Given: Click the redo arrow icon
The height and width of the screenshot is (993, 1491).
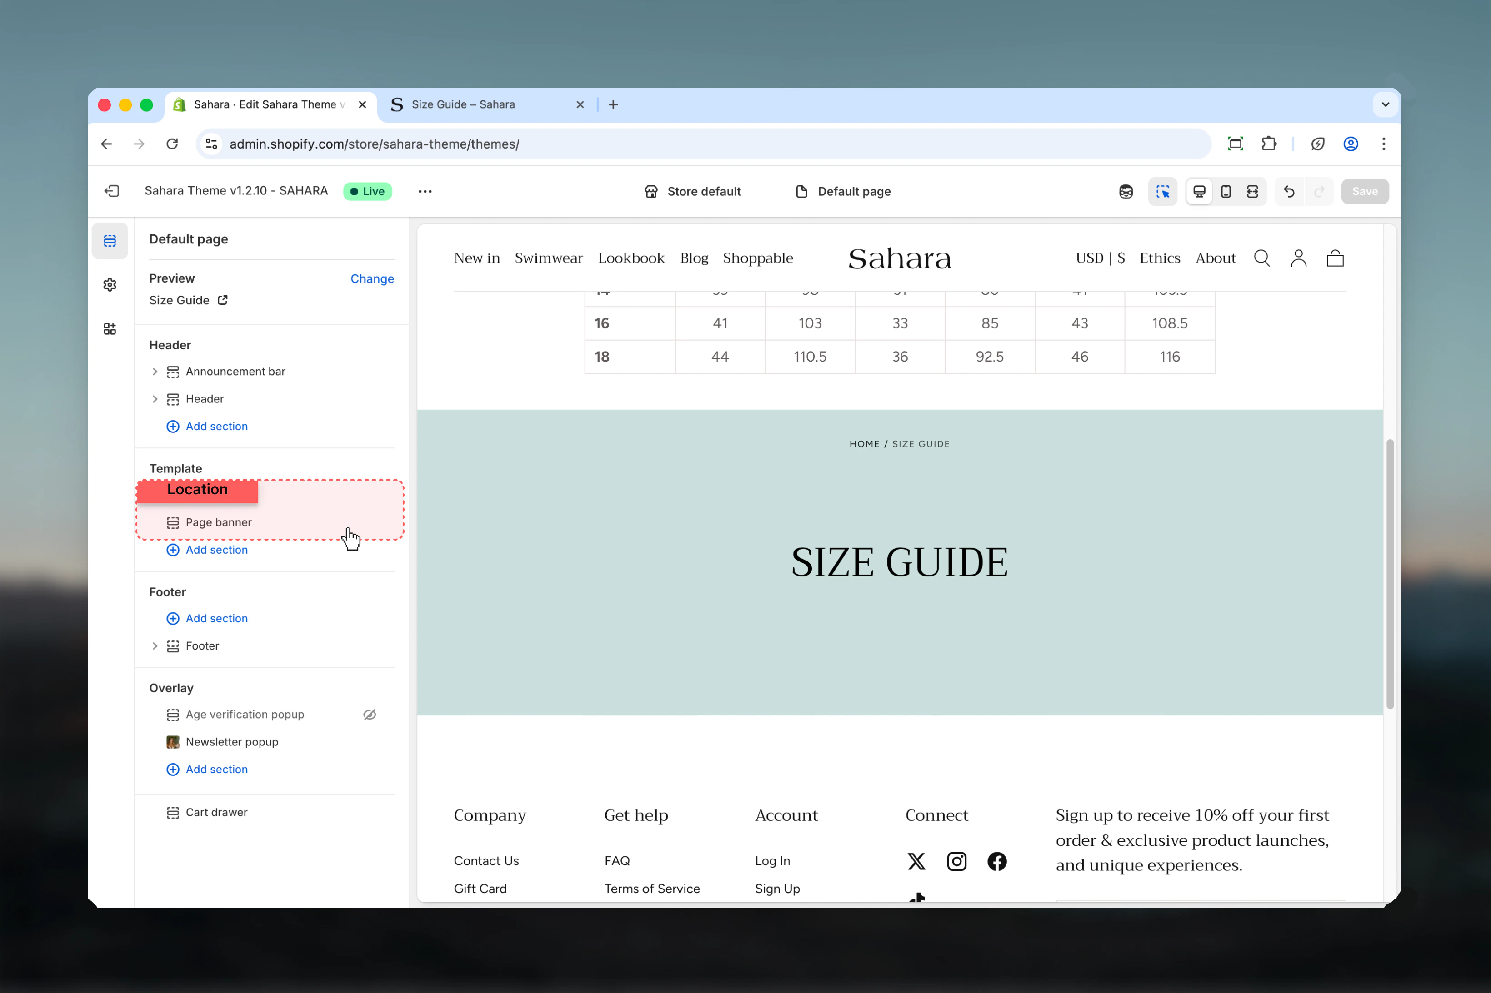Looking at the screenshot, I should tap(1319, 191).
